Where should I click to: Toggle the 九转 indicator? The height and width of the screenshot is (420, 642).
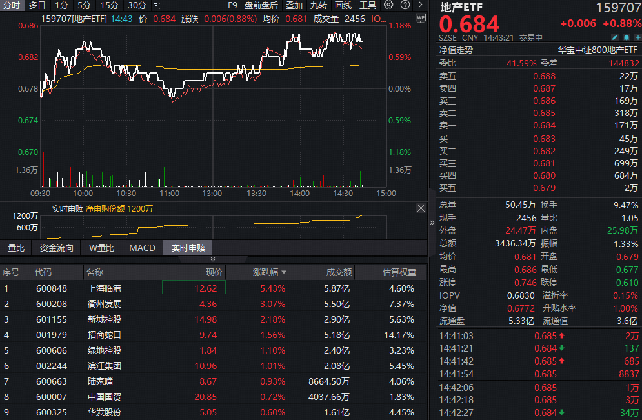[319, 5]
